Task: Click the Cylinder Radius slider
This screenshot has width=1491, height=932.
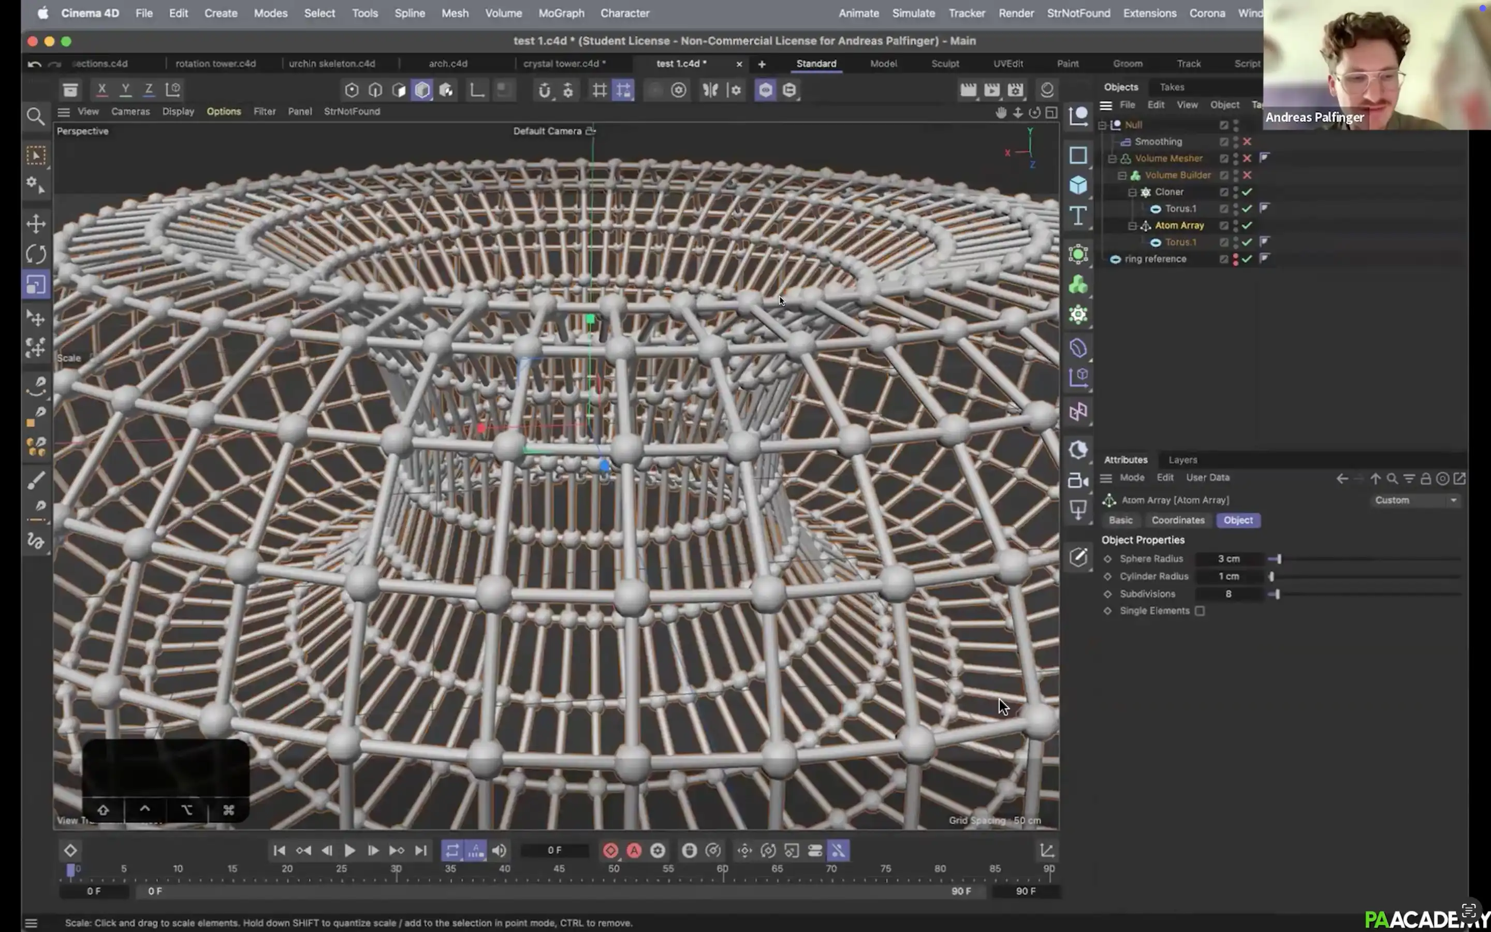Action: pyautogui.click(x=1365, y=576)
